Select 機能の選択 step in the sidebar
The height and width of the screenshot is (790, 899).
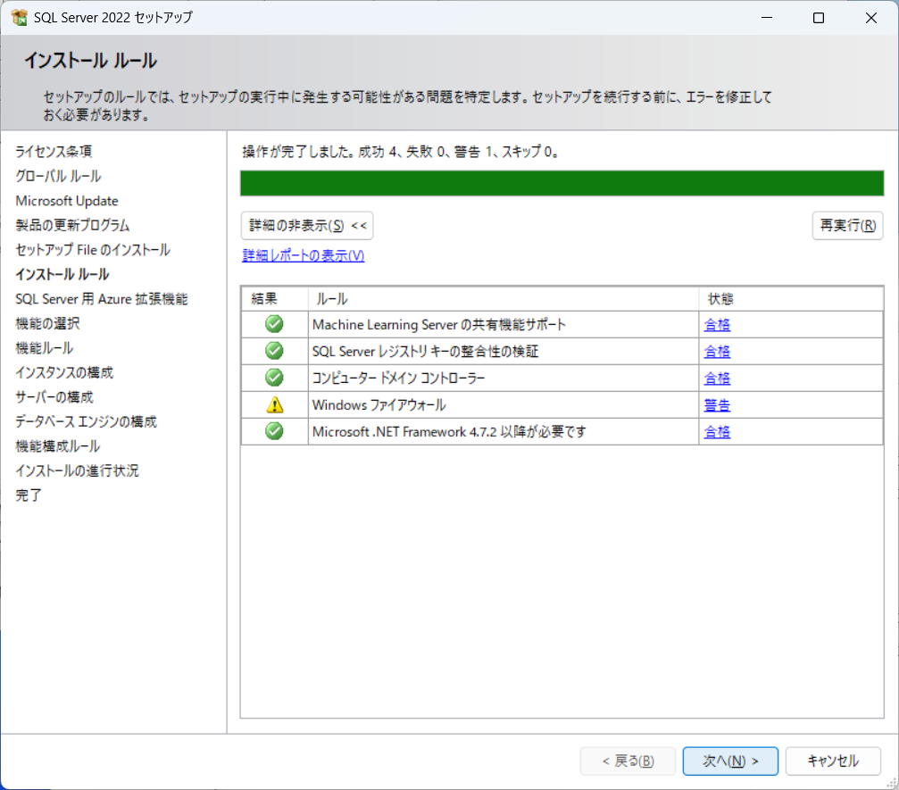(47, 323)
